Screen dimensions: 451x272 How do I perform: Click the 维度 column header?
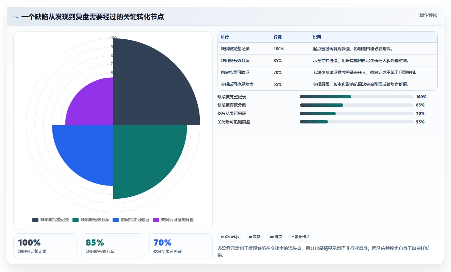225,37
